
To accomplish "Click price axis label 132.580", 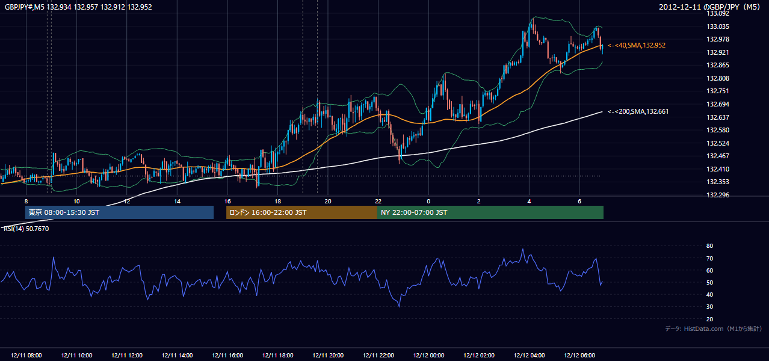I will click(718, 130).
